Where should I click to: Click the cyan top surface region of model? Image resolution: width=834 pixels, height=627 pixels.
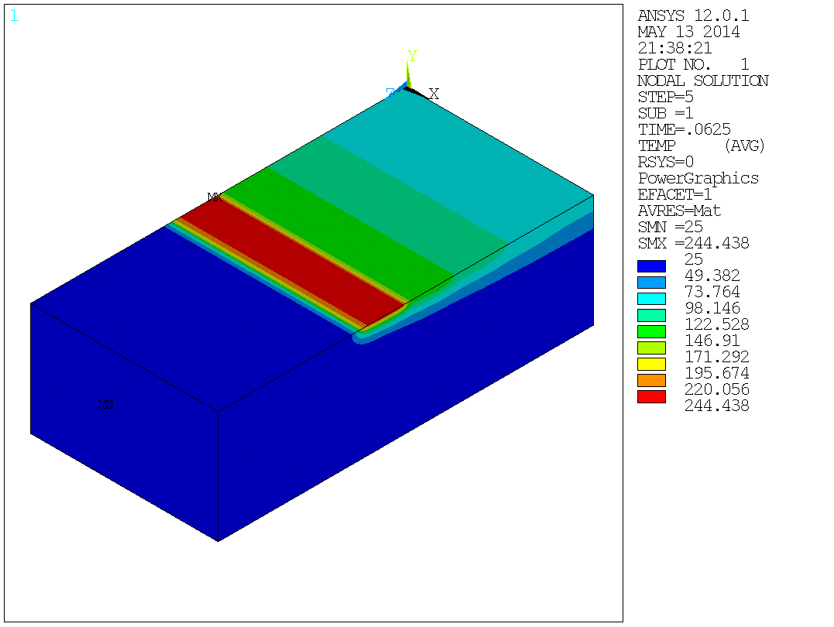point(458,165)
